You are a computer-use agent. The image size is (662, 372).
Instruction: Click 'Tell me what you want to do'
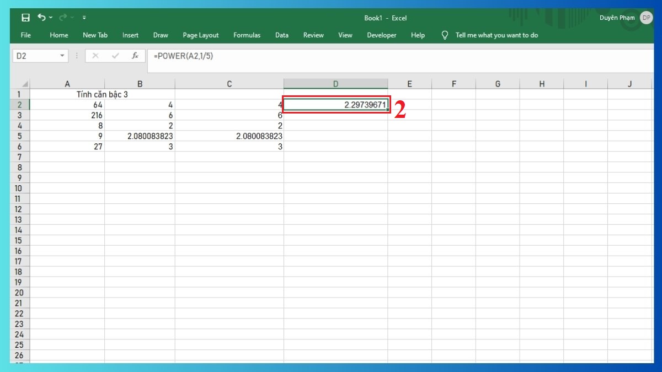(496, 35)
